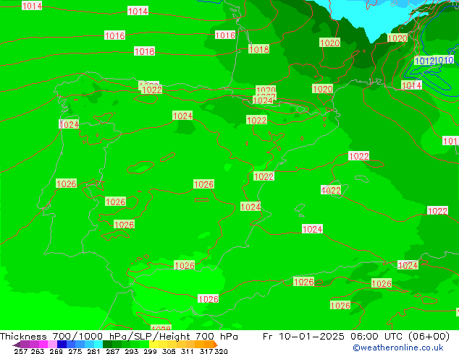Click the 281 legend scale value

pos(93,351)
